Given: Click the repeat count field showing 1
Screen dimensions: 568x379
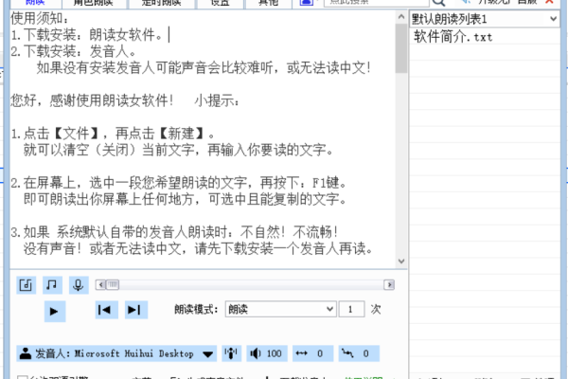Looking at the screenshot, I should (x=351, y=310).
